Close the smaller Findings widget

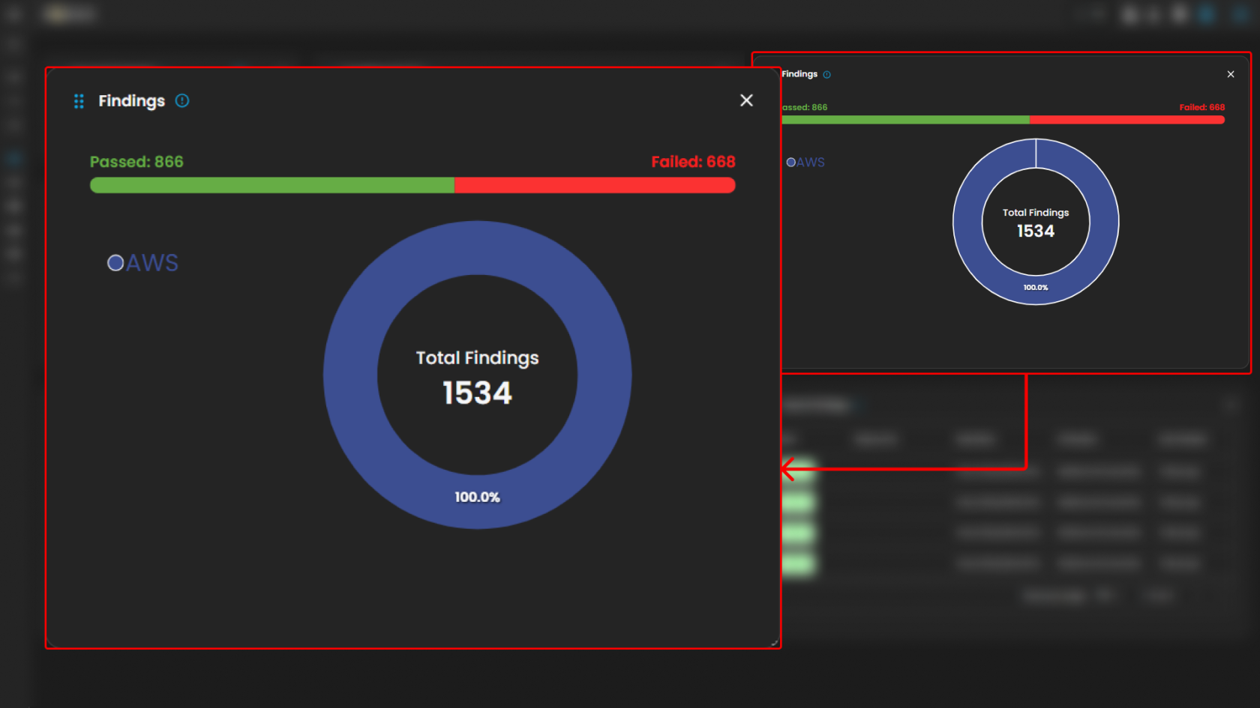tap(1231, 74)
